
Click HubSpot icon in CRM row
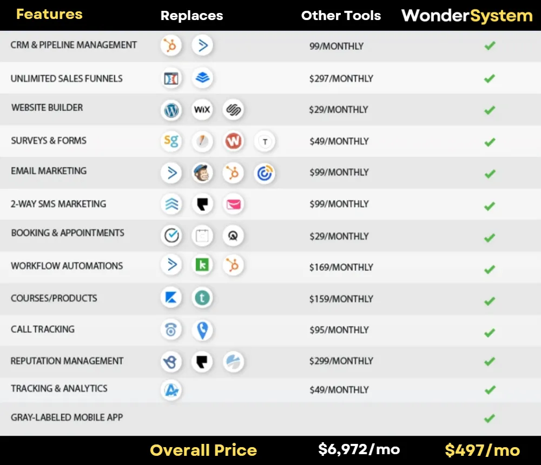[x=171, y=45]
